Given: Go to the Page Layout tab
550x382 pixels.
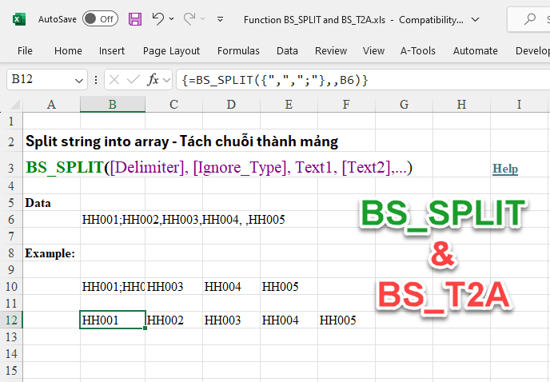Looking at the screenshot, I should click(x=171, y=51).
